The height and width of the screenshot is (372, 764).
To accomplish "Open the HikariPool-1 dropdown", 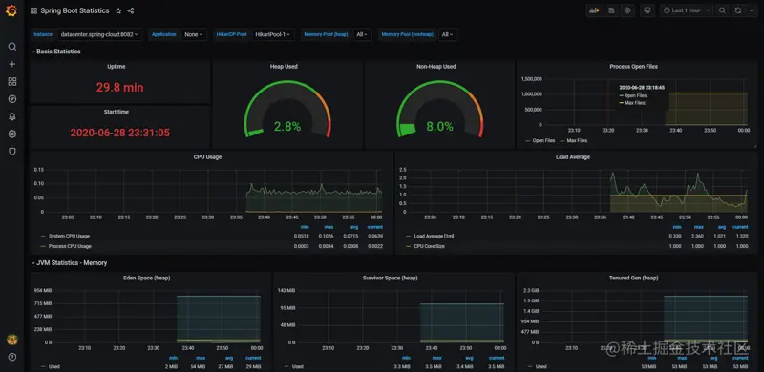I will click(273, 34).
